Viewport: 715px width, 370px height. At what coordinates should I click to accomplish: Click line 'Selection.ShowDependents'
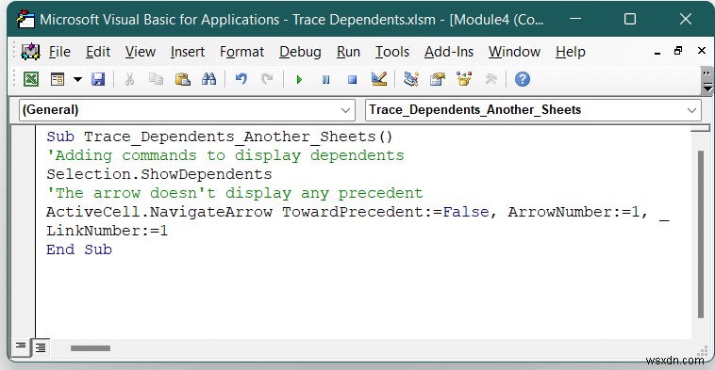click(x=159, y=174)
